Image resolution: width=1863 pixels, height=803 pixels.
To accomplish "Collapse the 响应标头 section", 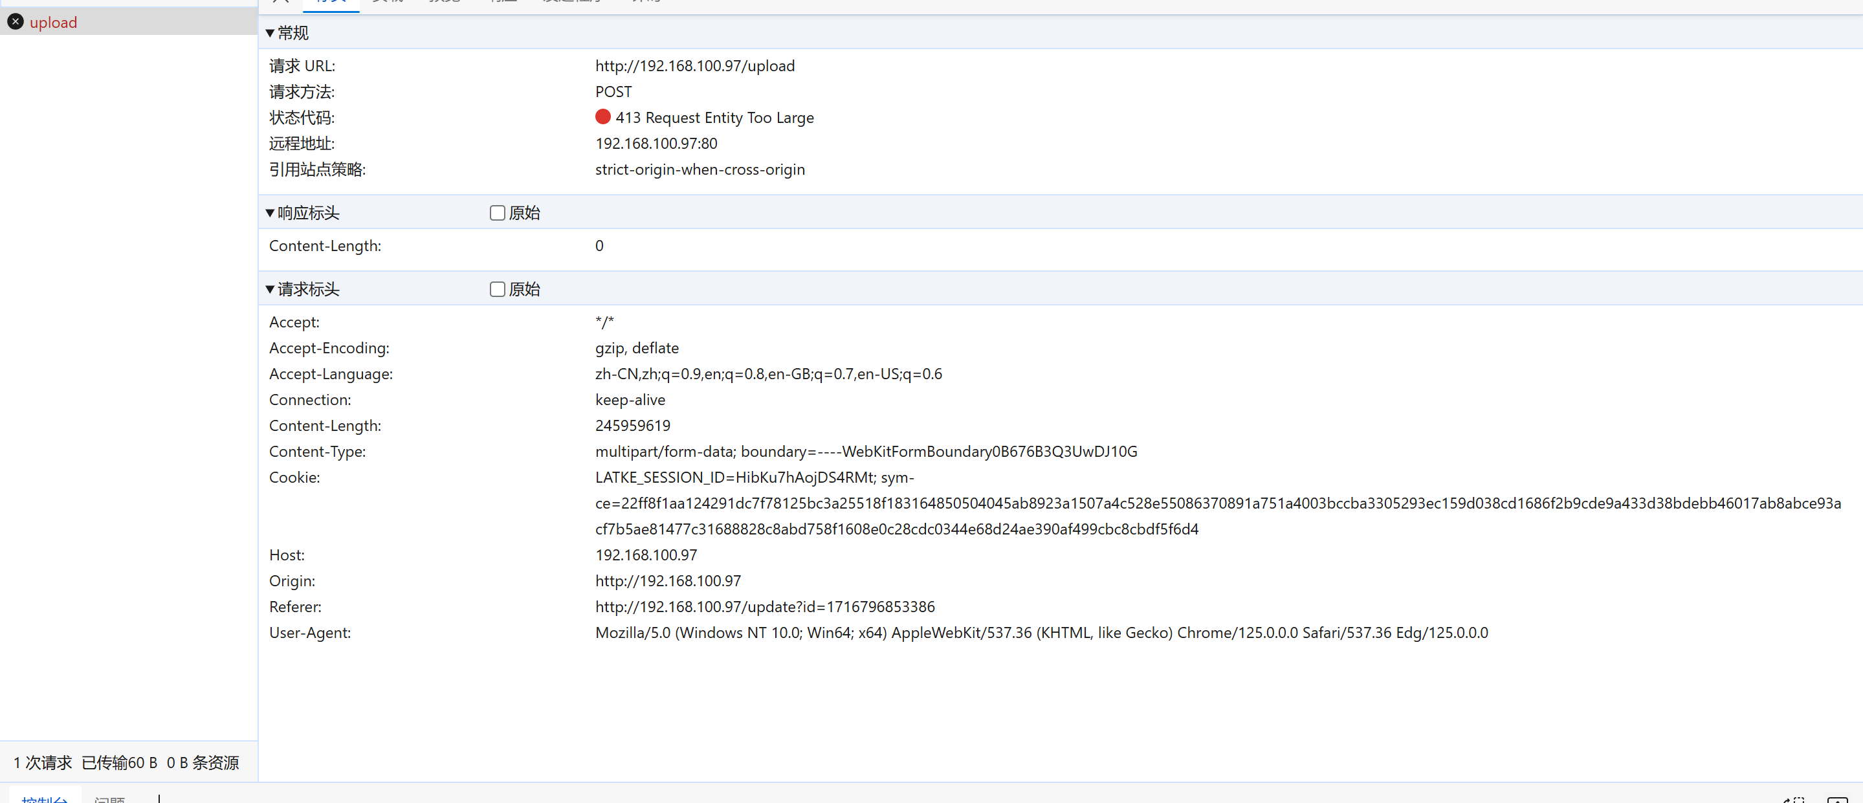I will 270,213.
